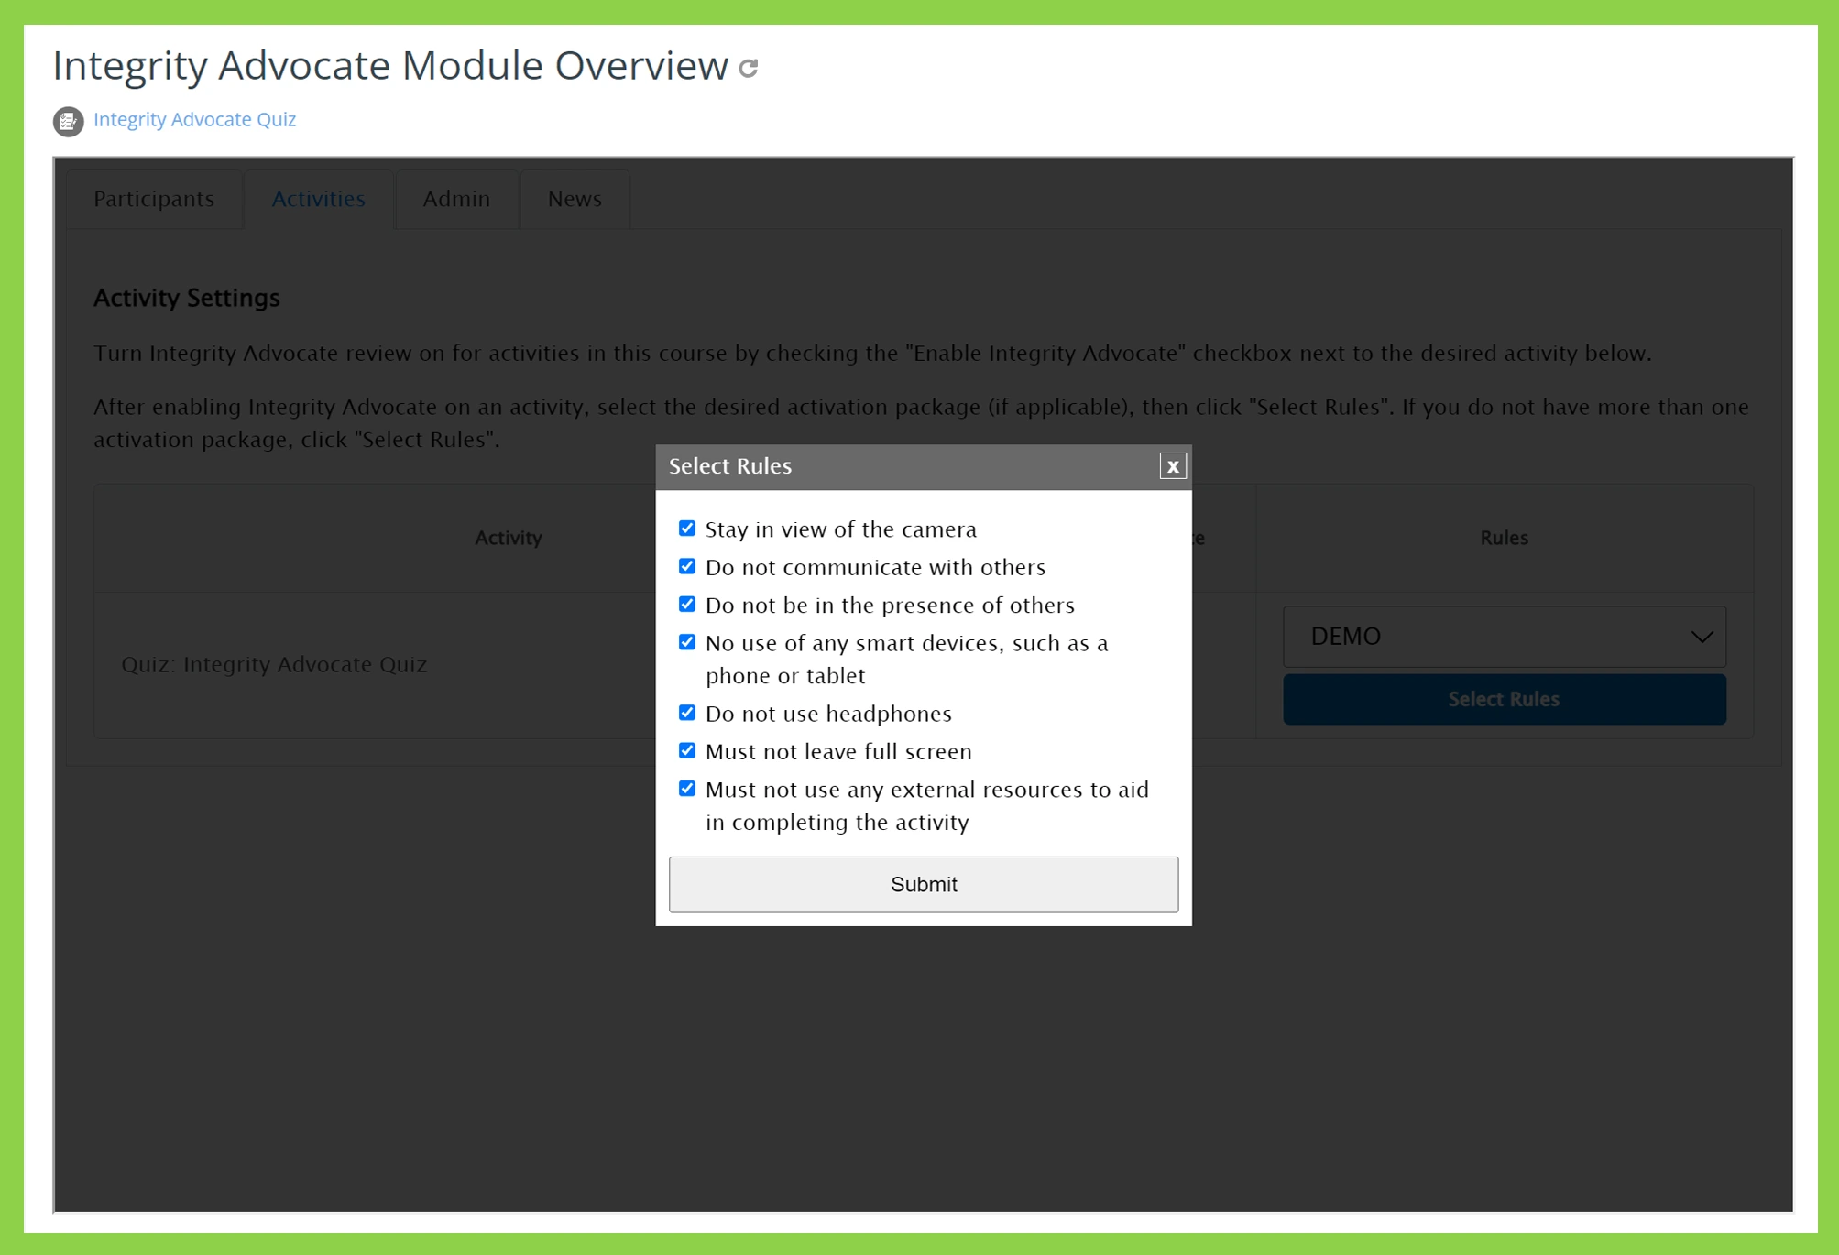Go to the Admin tab
Screen dimensions: 1839x1255
(x=456, y=199)
